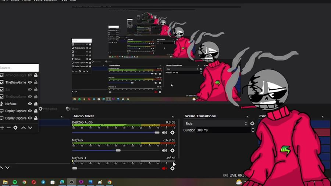Click the Duration 300 ms field
This screenshot has width=331, height=186.
(223, 130)
